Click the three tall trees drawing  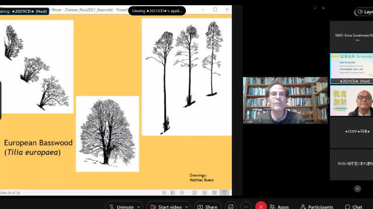coord(186,77)
